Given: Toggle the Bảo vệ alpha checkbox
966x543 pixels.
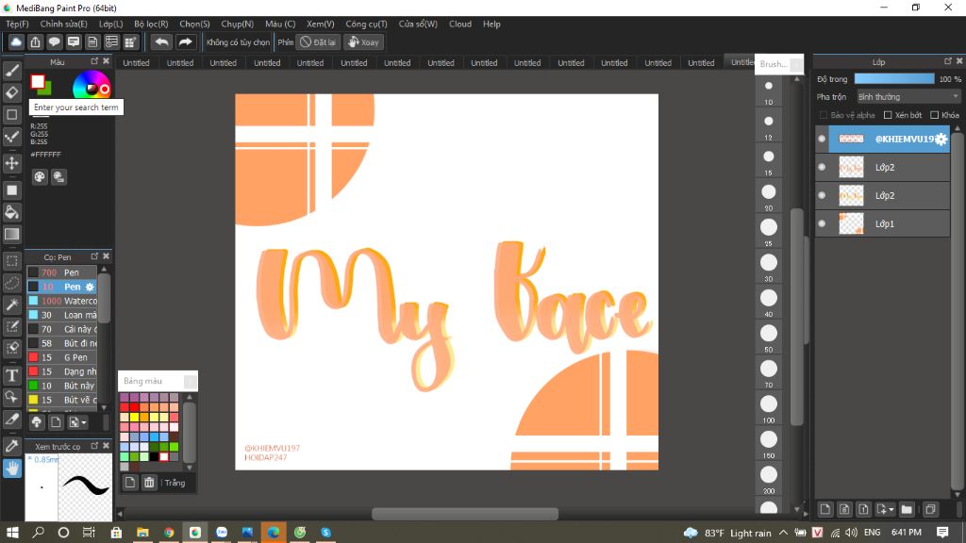Looking at the screenshot, I should tap(823, 115).
